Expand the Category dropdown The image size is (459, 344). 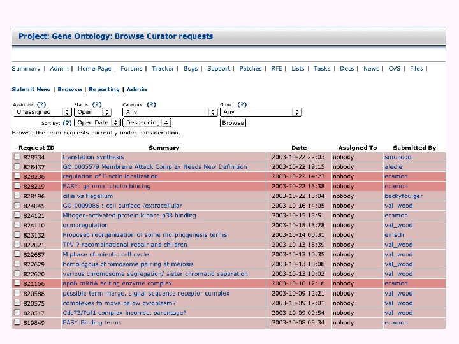[x=170, y=112]
